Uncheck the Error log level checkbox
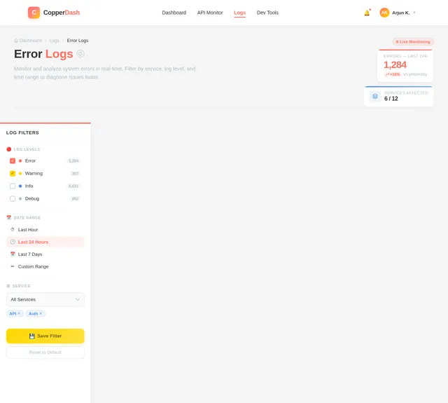 point(13,160)
